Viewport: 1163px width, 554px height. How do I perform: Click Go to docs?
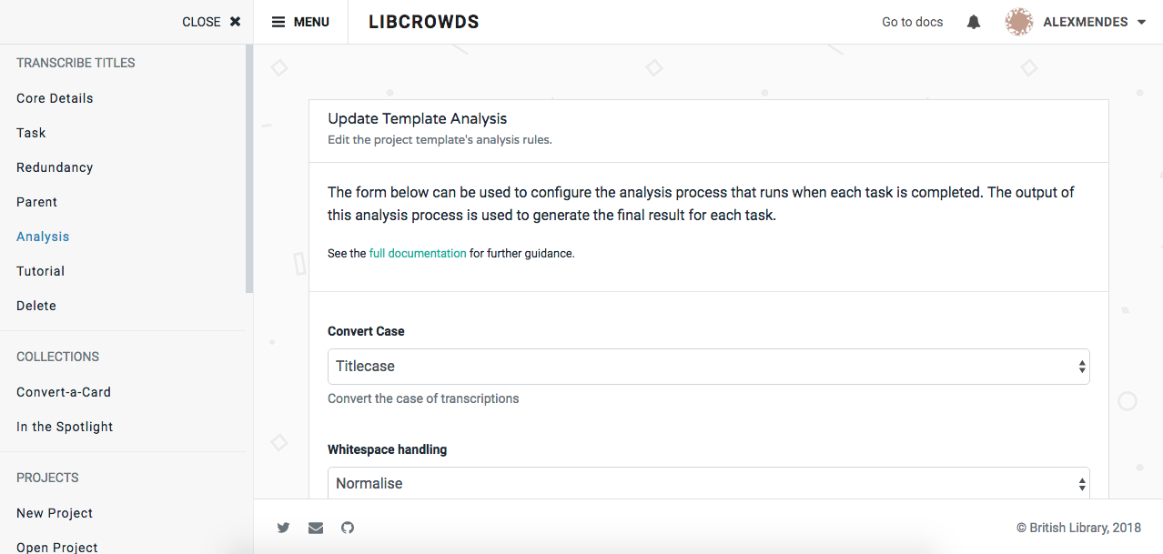click(912, 21)
